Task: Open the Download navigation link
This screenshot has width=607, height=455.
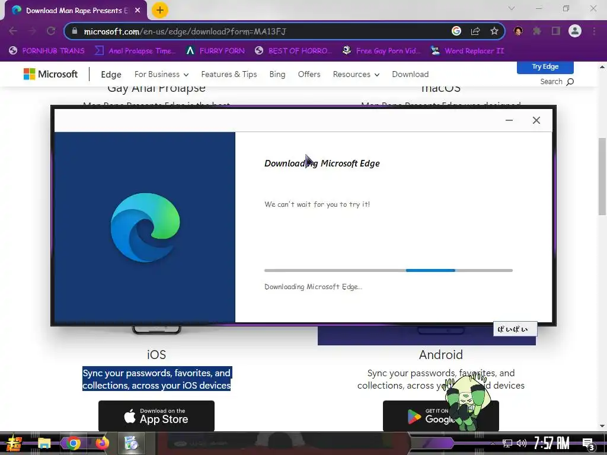Action: click(410, 74)
